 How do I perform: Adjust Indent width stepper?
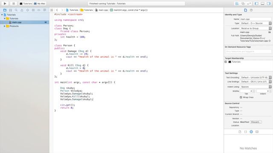[x=270, y=91]
